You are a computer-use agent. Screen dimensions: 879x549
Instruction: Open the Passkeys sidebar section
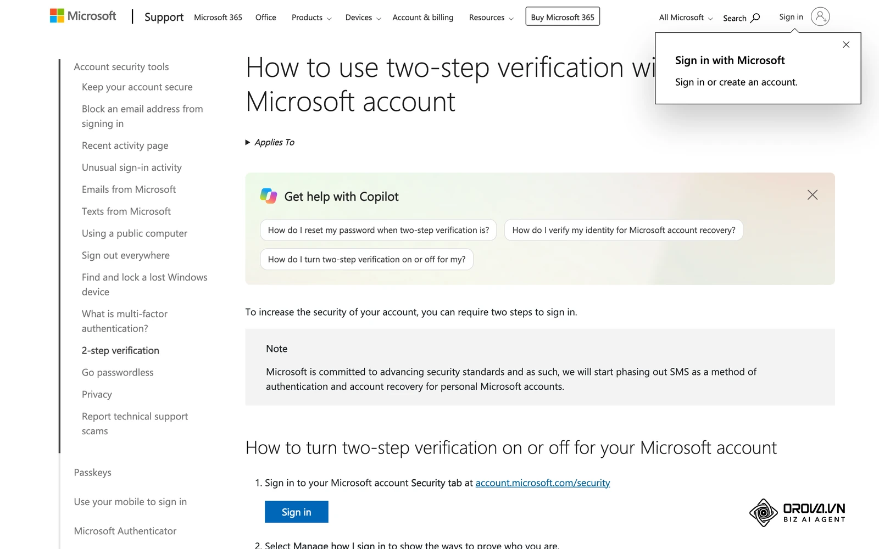(93, 473)
